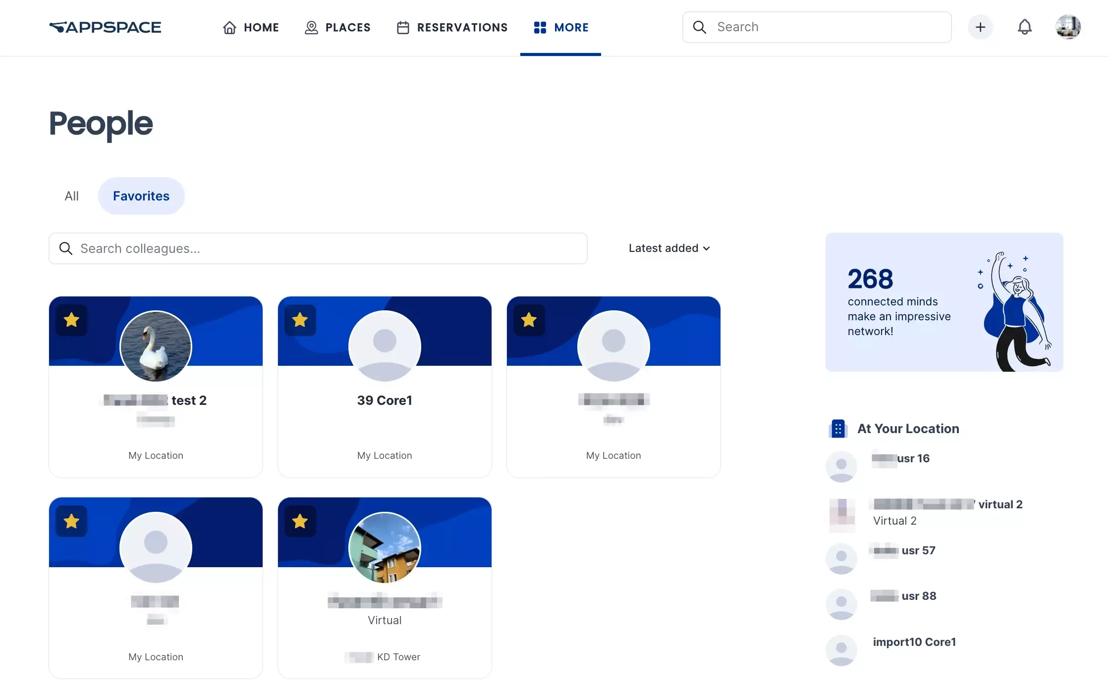Open the Reservations nav item
Viewport: 1109px width, 685px height.
[x=452, y=27]
